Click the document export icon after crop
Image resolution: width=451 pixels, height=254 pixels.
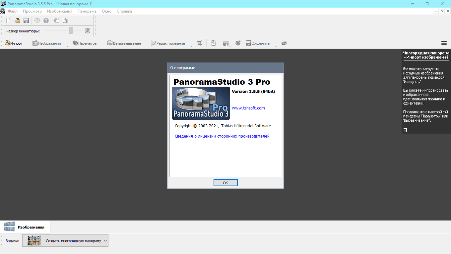pyautogui.click(x=214, y=43)
